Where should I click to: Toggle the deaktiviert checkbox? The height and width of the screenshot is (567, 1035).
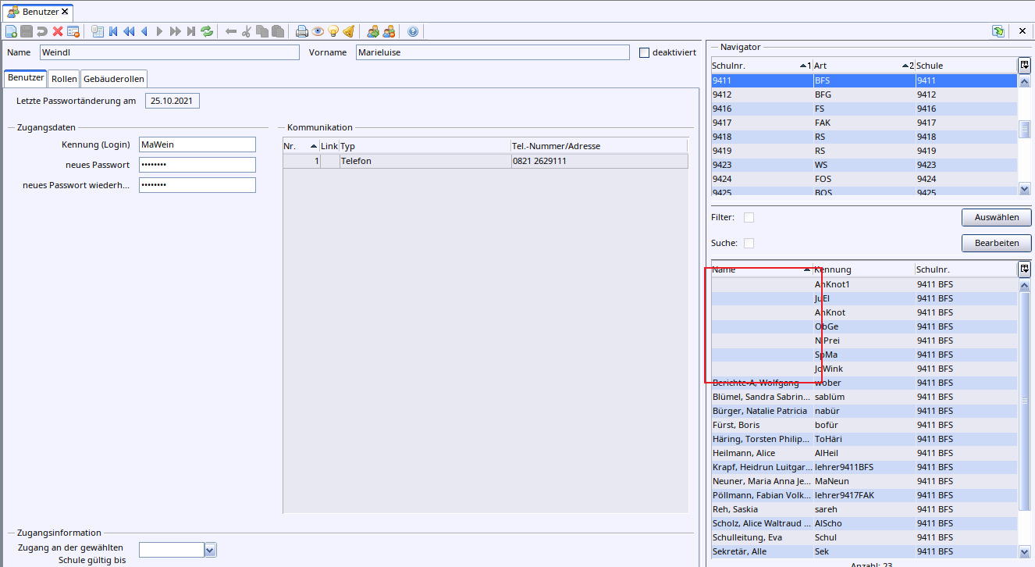644,53
